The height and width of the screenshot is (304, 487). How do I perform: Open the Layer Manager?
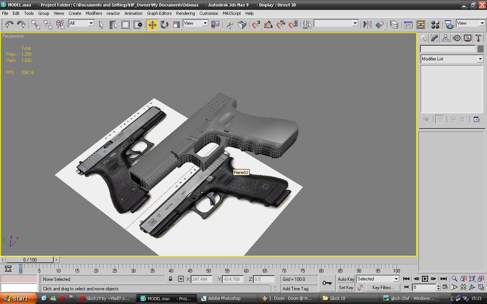pos(394,25)
